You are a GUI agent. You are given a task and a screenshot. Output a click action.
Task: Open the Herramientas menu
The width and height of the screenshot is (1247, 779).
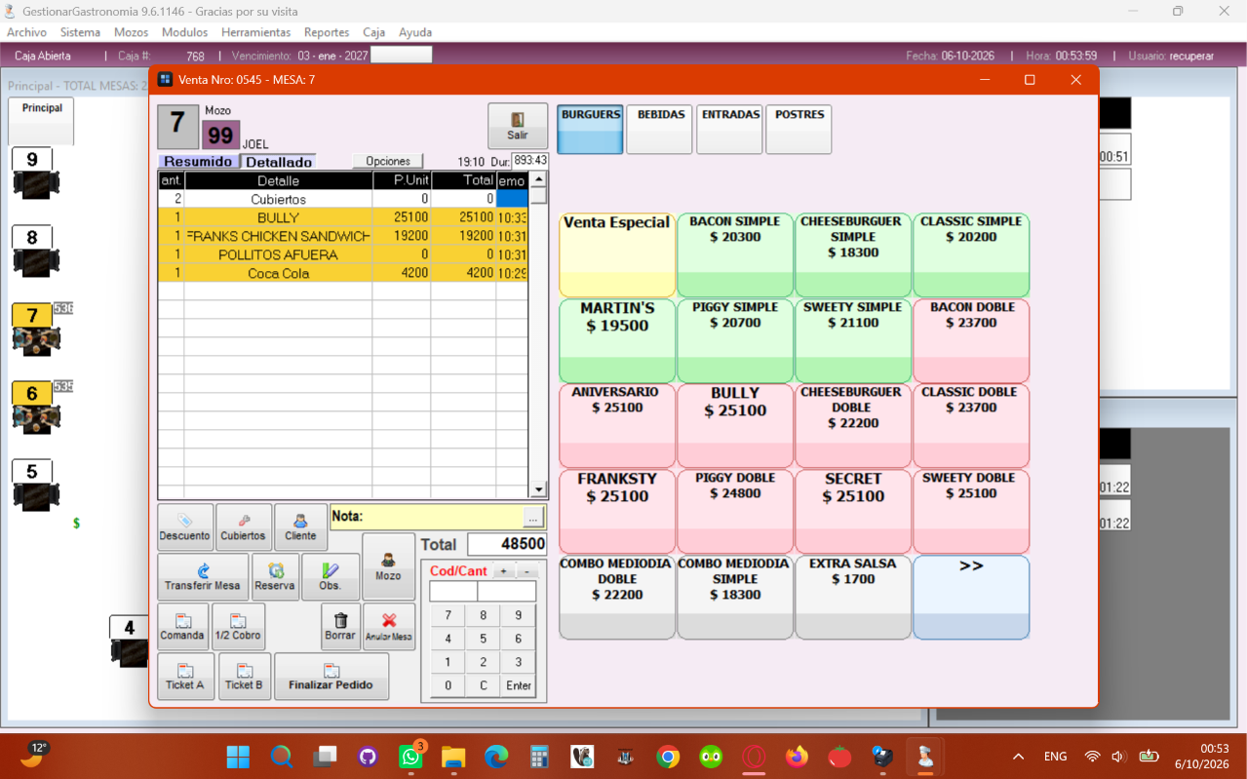tap(255, 32)
